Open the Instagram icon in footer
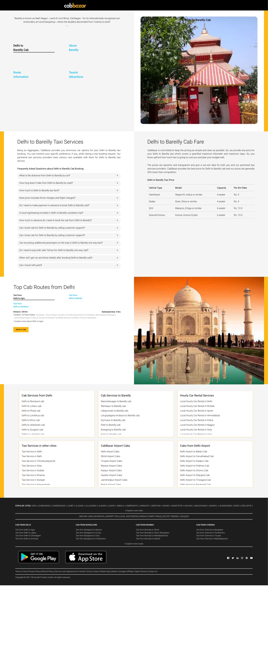The width and height of the screenshot is (268, 657). coord(242,558)
